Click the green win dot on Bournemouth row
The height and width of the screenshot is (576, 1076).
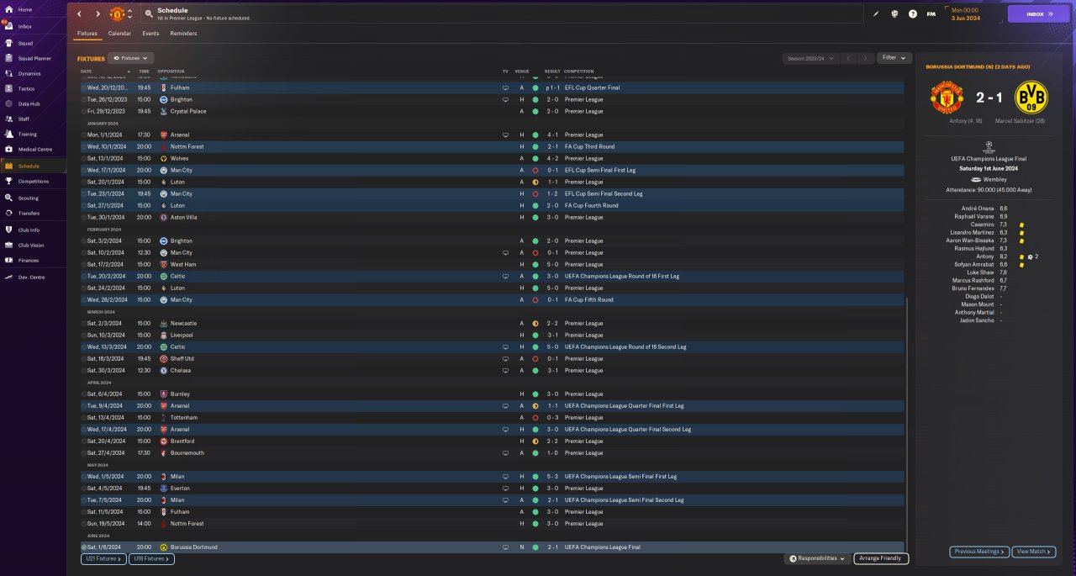(535, 452)
